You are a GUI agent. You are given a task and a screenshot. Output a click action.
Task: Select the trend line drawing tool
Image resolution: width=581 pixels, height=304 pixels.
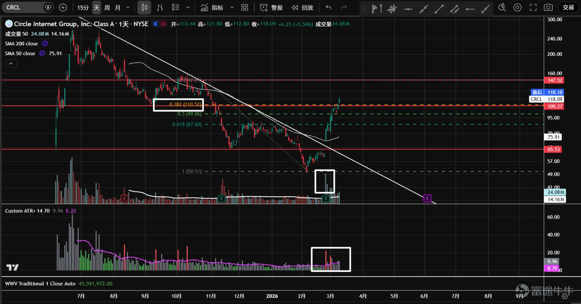coord(439,9)
